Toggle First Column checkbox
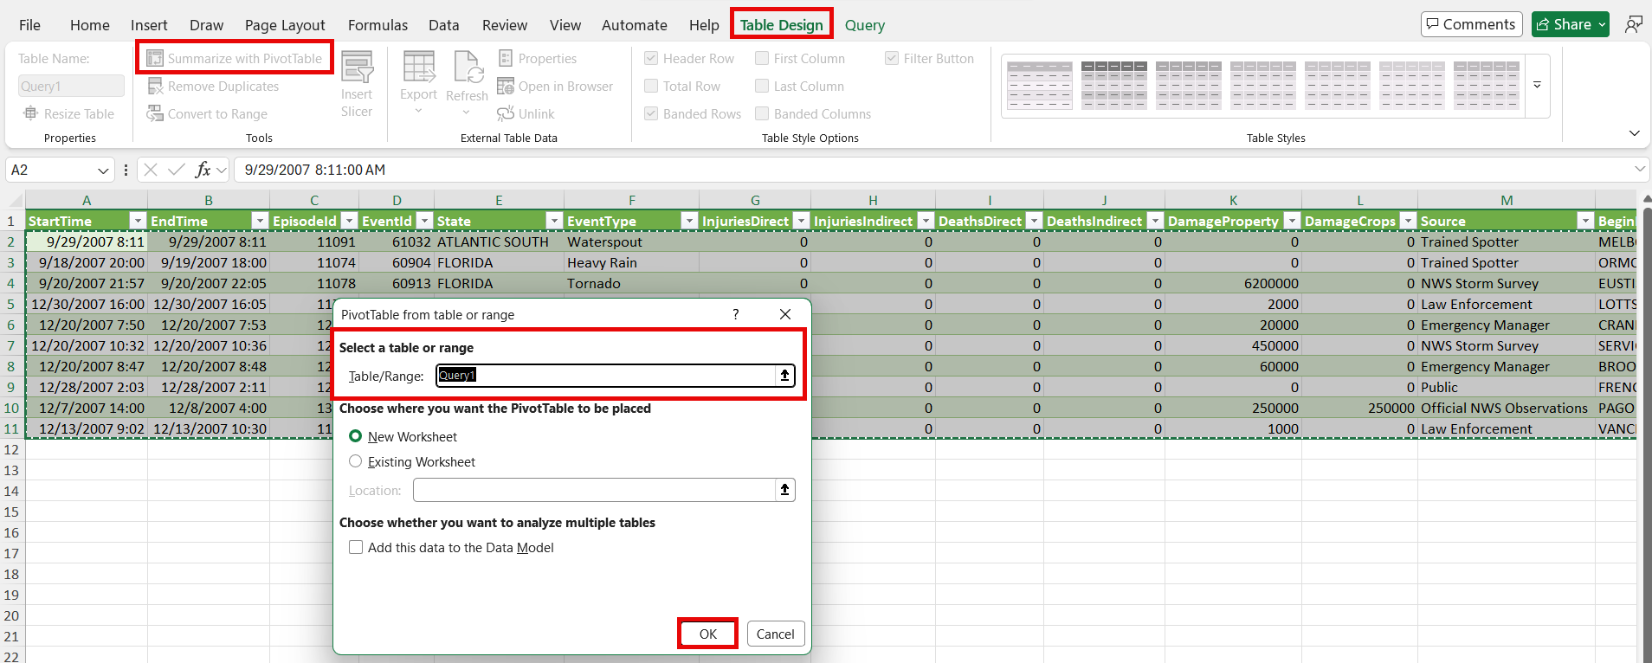Screen dimensions: 1652x663 [762, 58]
